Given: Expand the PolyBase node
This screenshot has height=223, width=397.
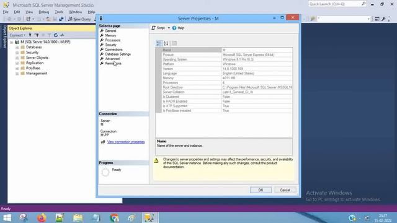Looking at the screenshot, I should click(17, 68).
